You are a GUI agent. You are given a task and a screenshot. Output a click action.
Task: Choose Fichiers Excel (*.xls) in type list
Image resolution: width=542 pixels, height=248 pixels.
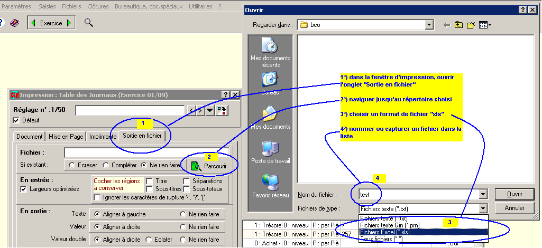coord(424,232)
